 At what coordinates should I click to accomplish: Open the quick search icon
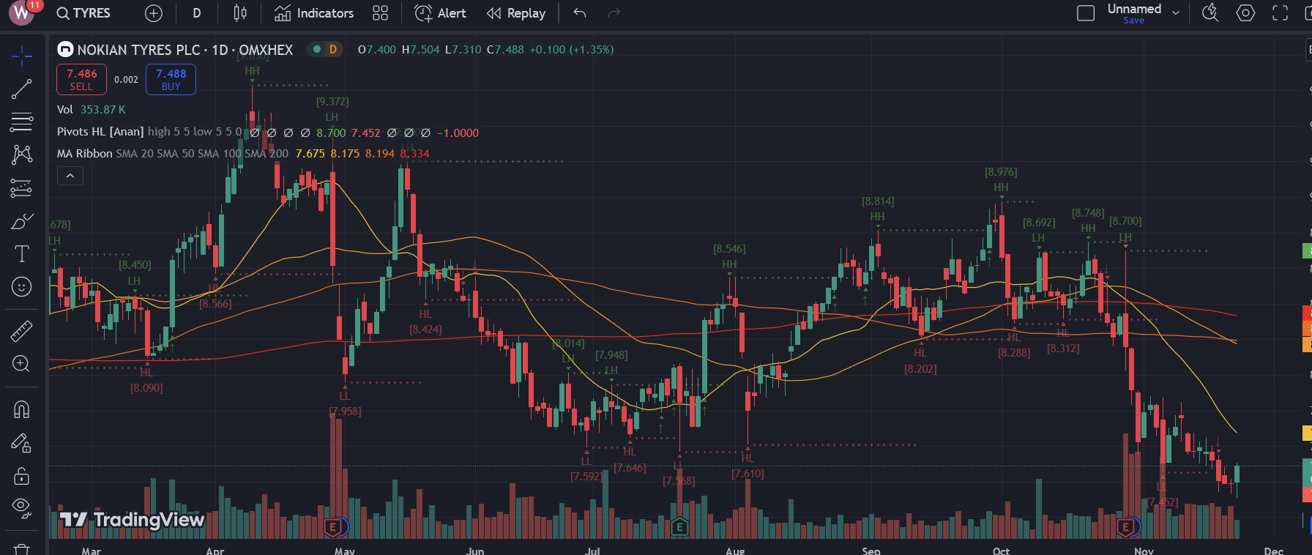pyautogui.click(x=1210, y=13)
